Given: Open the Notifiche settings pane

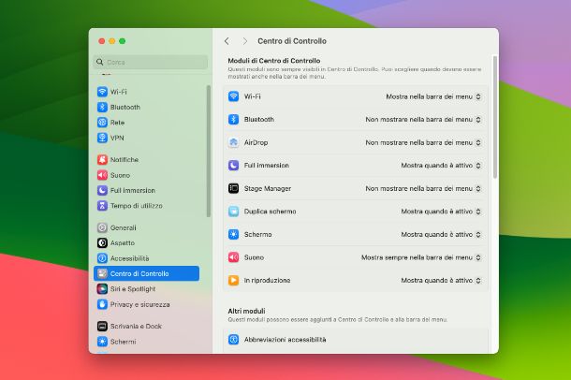Looking at the screenshot, I should (146, 159).
